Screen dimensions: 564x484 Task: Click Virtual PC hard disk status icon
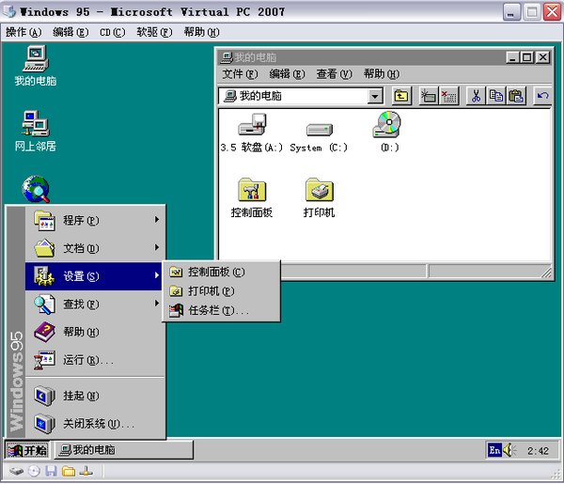[16, 471]
